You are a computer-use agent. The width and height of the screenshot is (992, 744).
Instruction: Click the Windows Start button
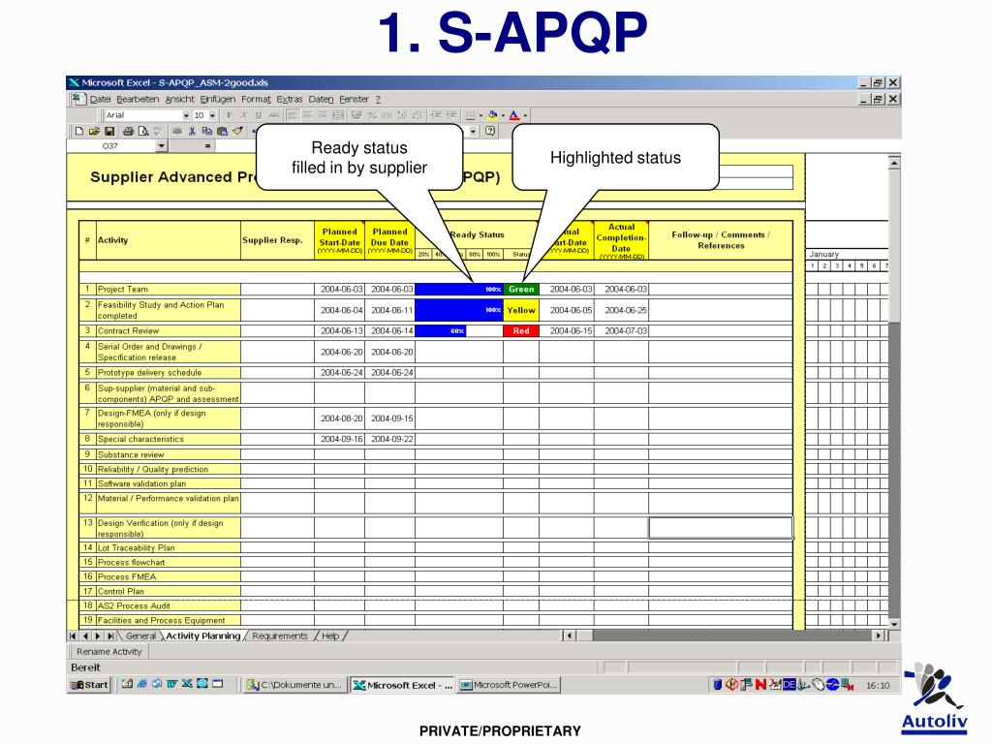tap(89, 685)
